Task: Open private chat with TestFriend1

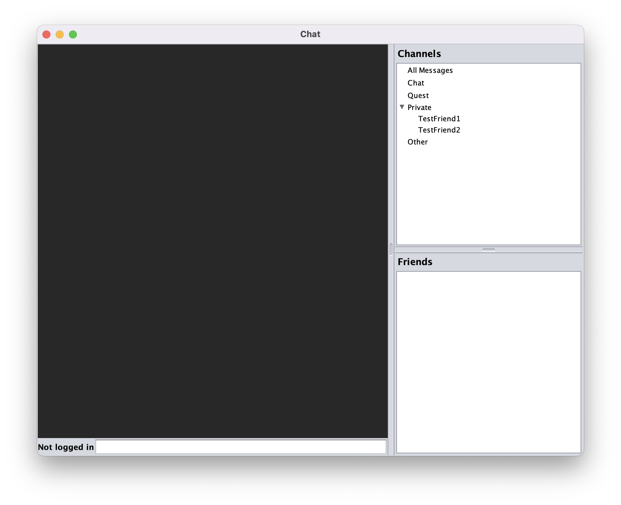Action: coord(439,119)
